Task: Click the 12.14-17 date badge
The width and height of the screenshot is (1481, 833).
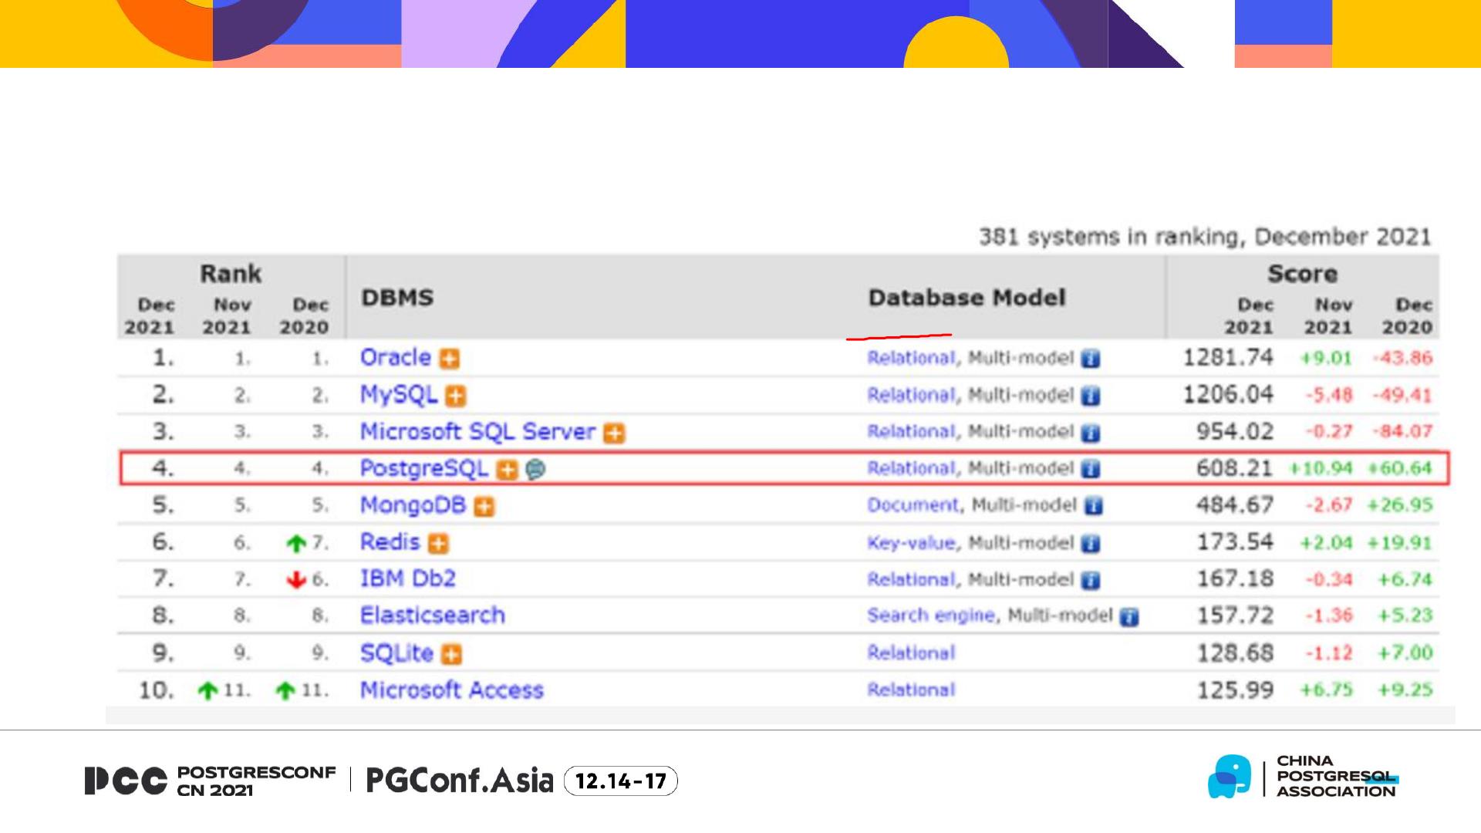Action: coord(621,781)
